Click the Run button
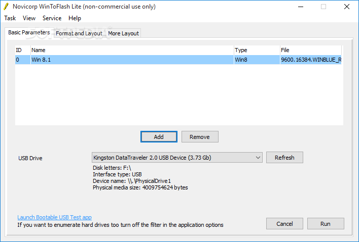 point(326,224)
